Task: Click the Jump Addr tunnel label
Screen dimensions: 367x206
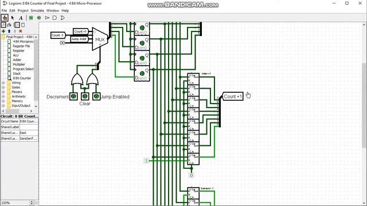Action: point(79,39)
